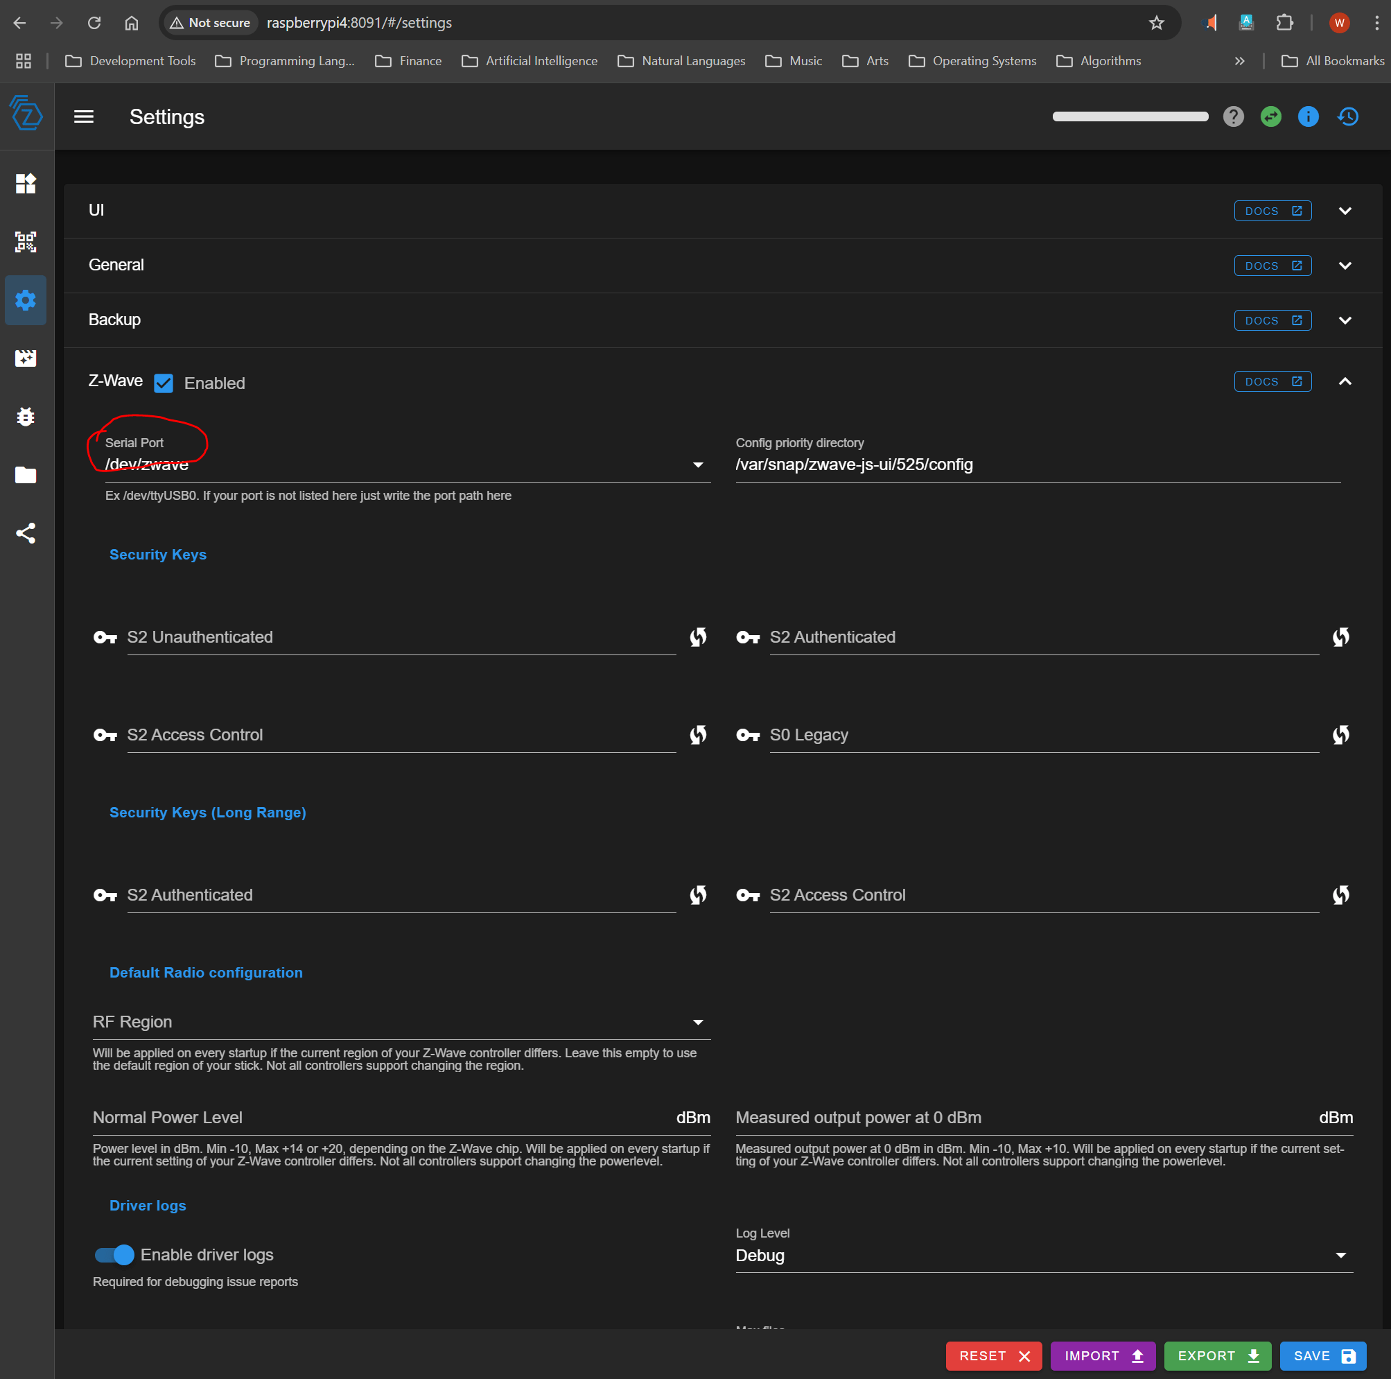Viewport: 1391px width, 1379px height.
Task: Regenerate the S2 Unauthenticated key
Action: coord(699,637)
